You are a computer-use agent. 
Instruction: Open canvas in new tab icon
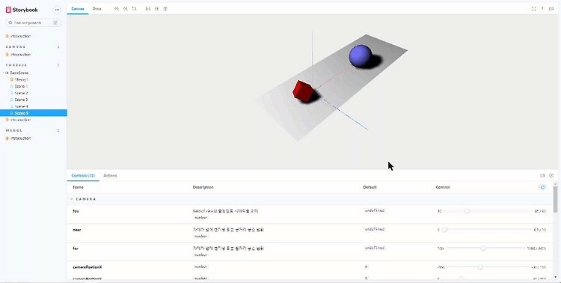coord(543,8)
